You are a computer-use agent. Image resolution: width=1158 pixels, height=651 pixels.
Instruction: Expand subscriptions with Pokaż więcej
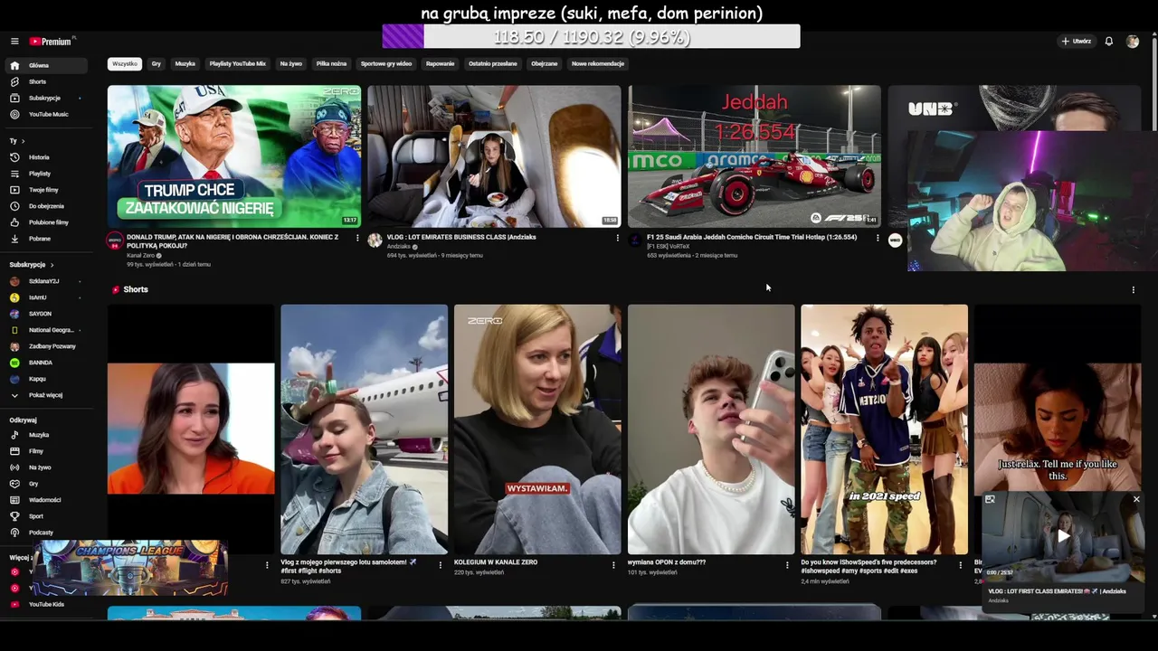click(48, 395)
